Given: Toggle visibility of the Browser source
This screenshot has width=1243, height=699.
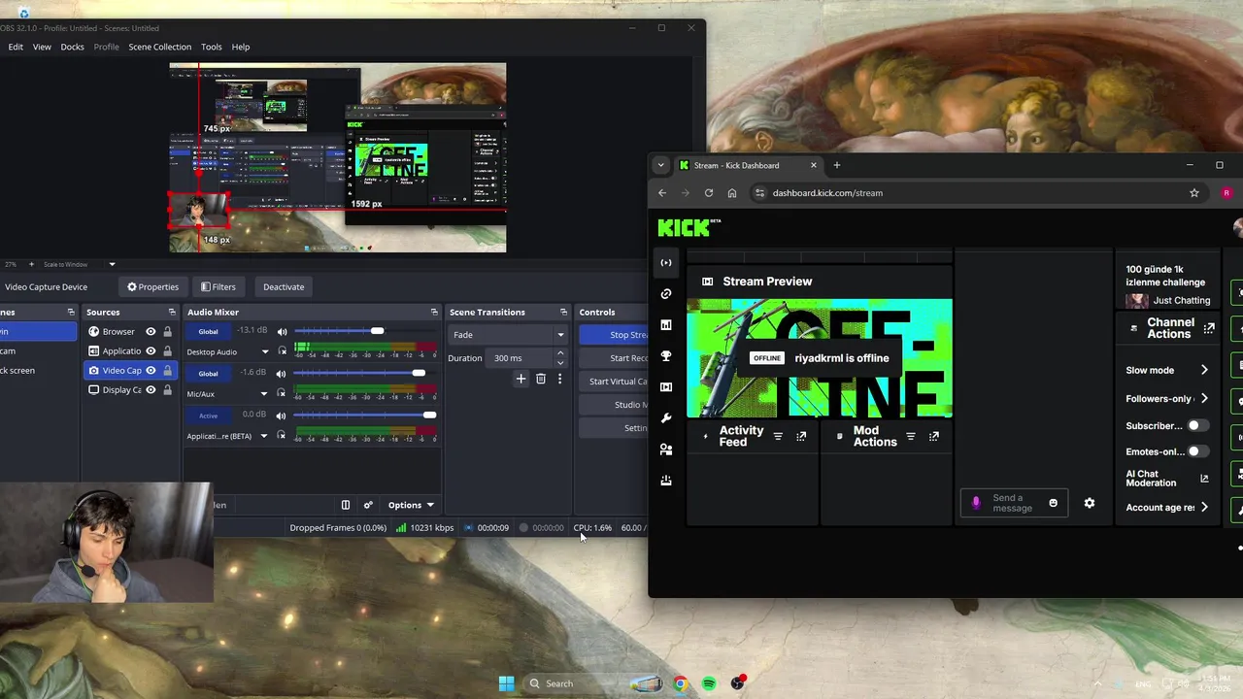Looking at the screenshot, I should coord(151,331).
